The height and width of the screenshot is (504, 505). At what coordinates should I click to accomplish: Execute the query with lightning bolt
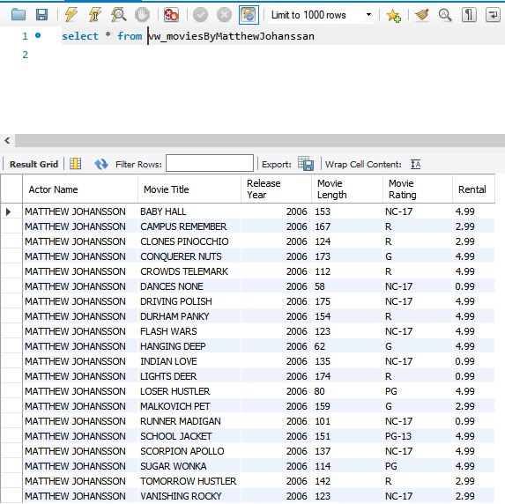point(71,14)
